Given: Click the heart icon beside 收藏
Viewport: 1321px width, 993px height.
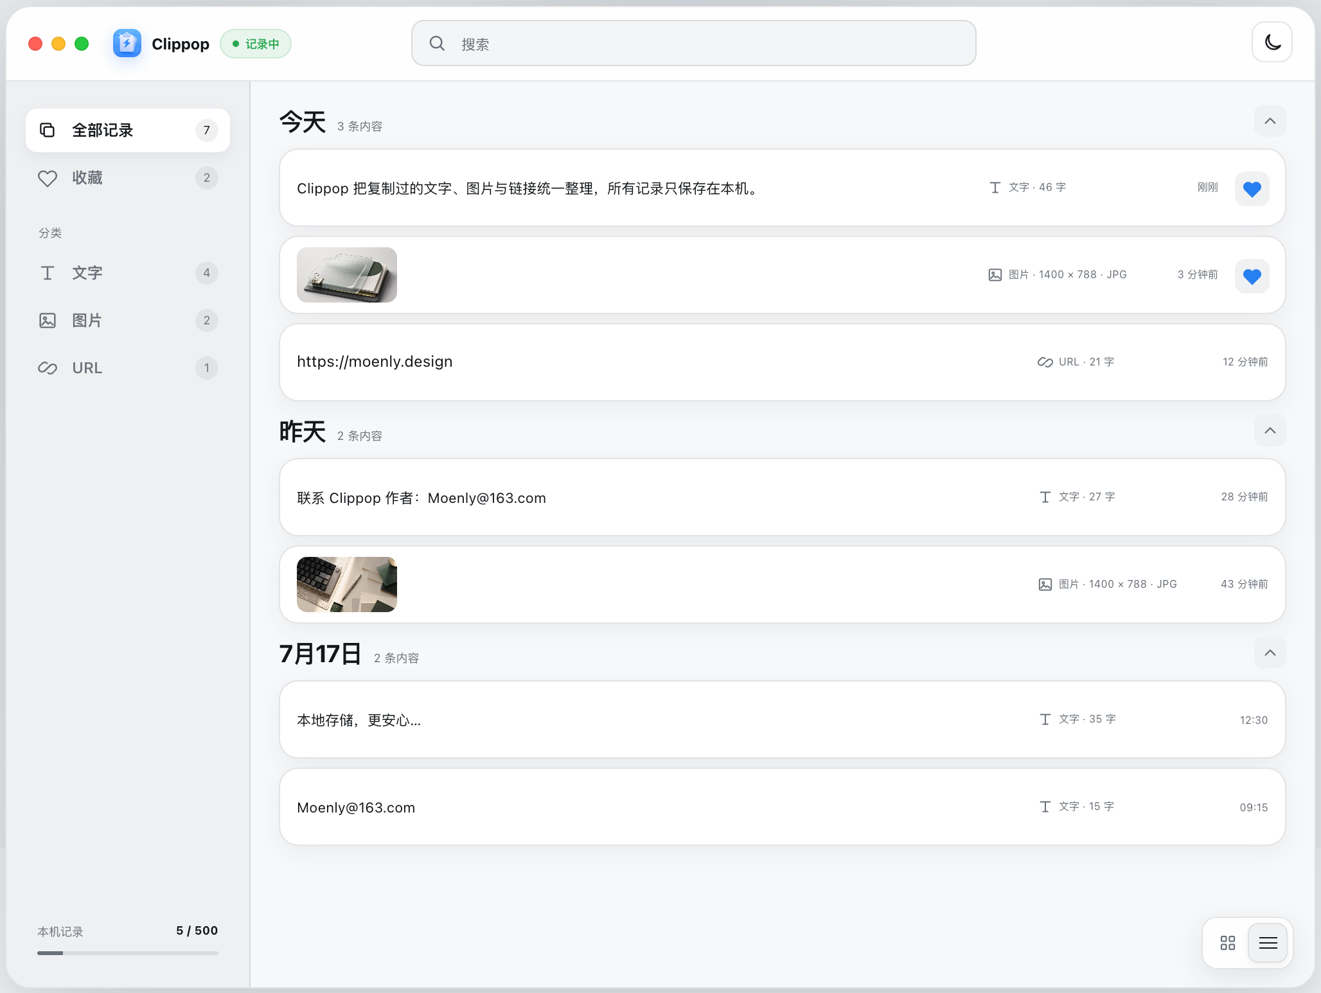Looking at the screenshot, I should click(48, 178).
